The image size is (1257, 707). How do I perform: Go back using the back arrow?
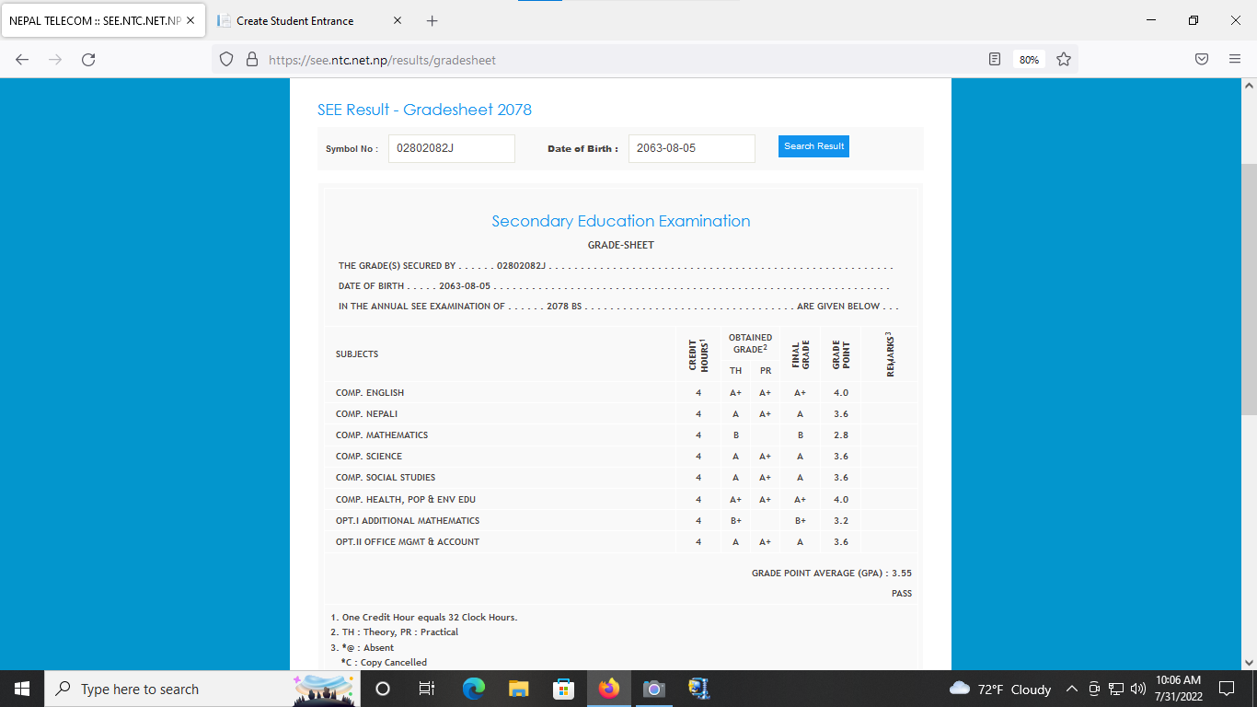point(22,60)
